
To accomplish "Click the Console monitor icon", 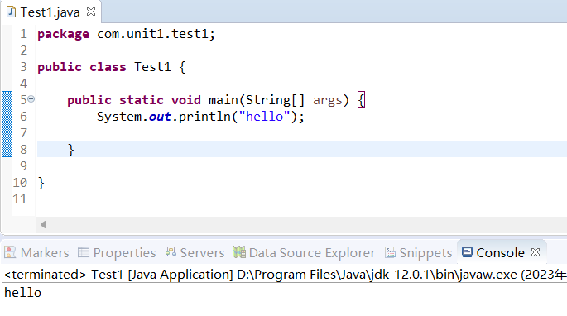I will [467, 252].
